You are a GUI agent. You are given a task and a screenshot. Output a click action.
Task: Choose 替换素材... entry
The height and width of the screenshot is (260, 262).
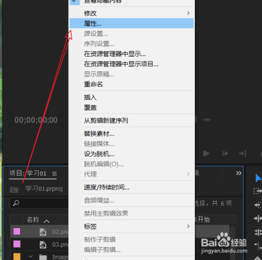(132, 134)
